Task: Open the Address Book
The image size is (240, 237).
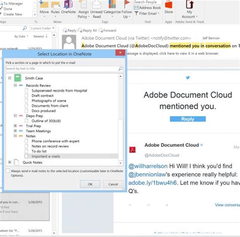Action: (x=147, y=8)
